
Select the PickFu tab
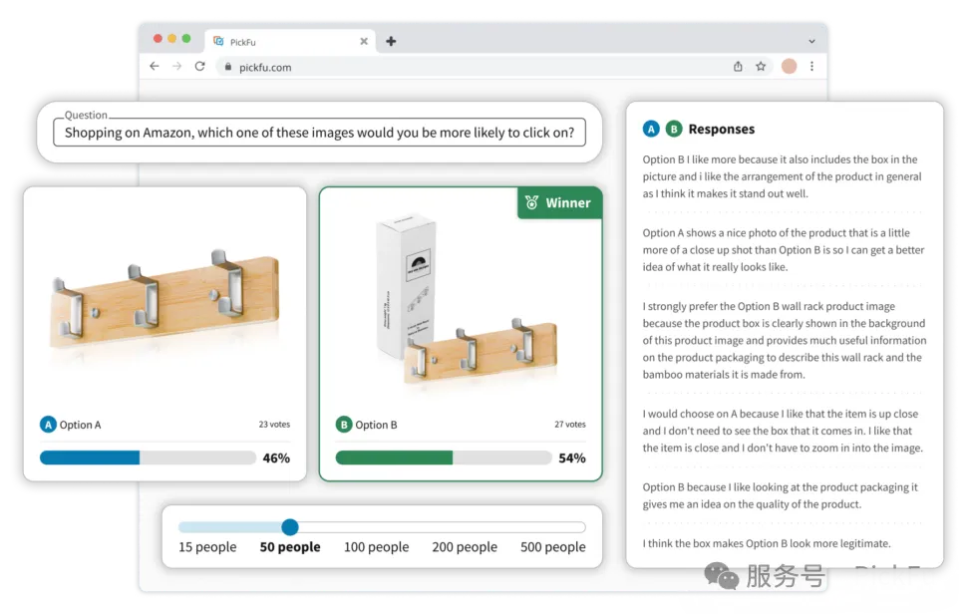[x=290, y=41]
